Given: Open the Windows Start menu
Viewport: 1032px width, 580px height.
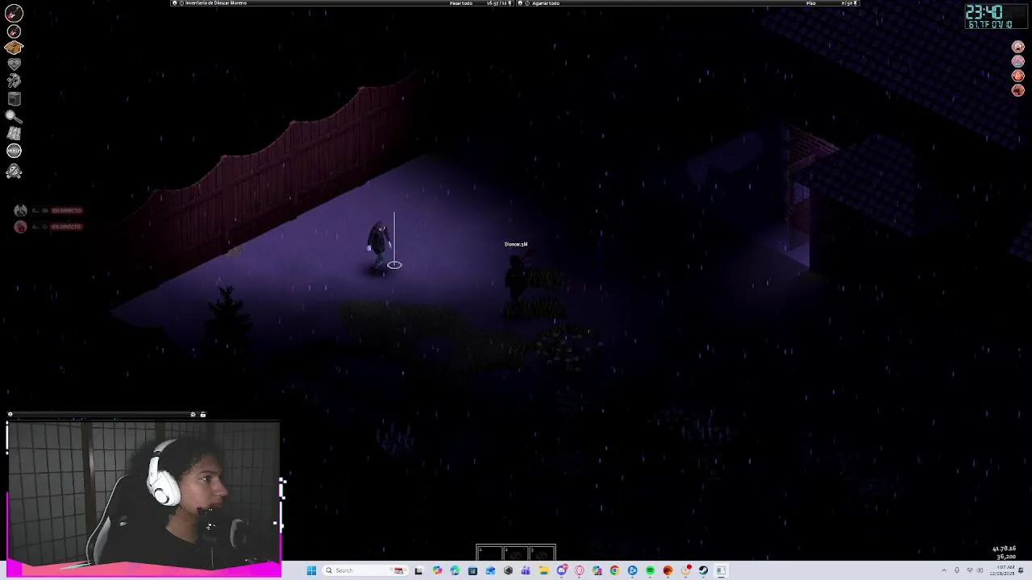Looking at the screenshot, I should 311,570.
